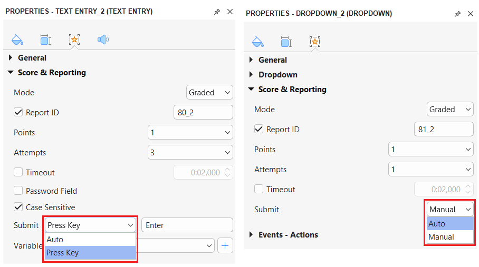Image resolution: width=479 pixels, height=267 pixels.
Task: Open the size and position tab in Dropdown panel
Action: click(x=286, y=42)
